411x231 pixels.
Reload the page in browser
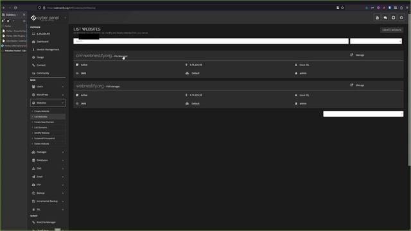(15, 8)
